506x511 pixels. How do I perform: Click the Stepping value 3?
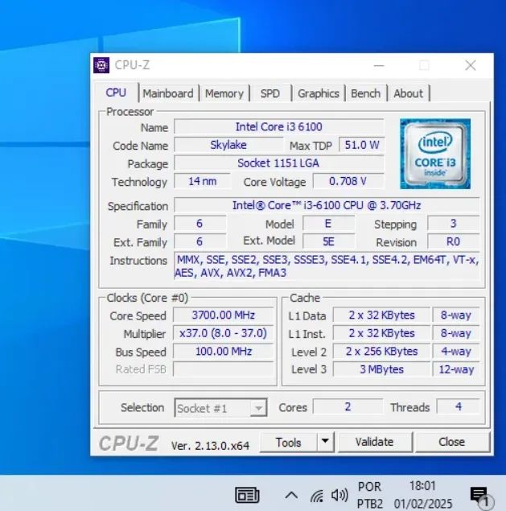(453, 224)
